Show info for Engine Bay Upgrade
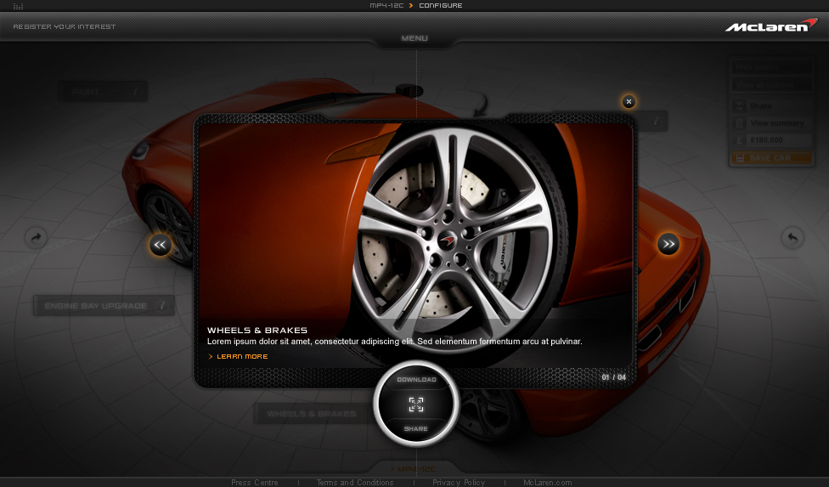Screen dimensions: 829x487 (162, 306)
